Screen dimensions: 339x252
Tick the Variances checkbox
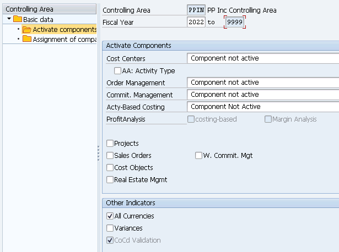[110, 228]
